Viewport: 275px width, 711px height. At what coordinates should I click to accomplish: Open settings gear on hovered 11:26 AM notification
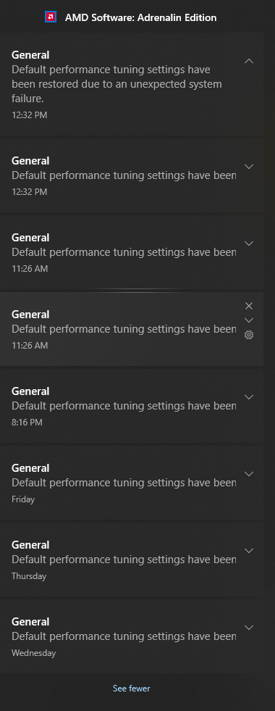249,335
